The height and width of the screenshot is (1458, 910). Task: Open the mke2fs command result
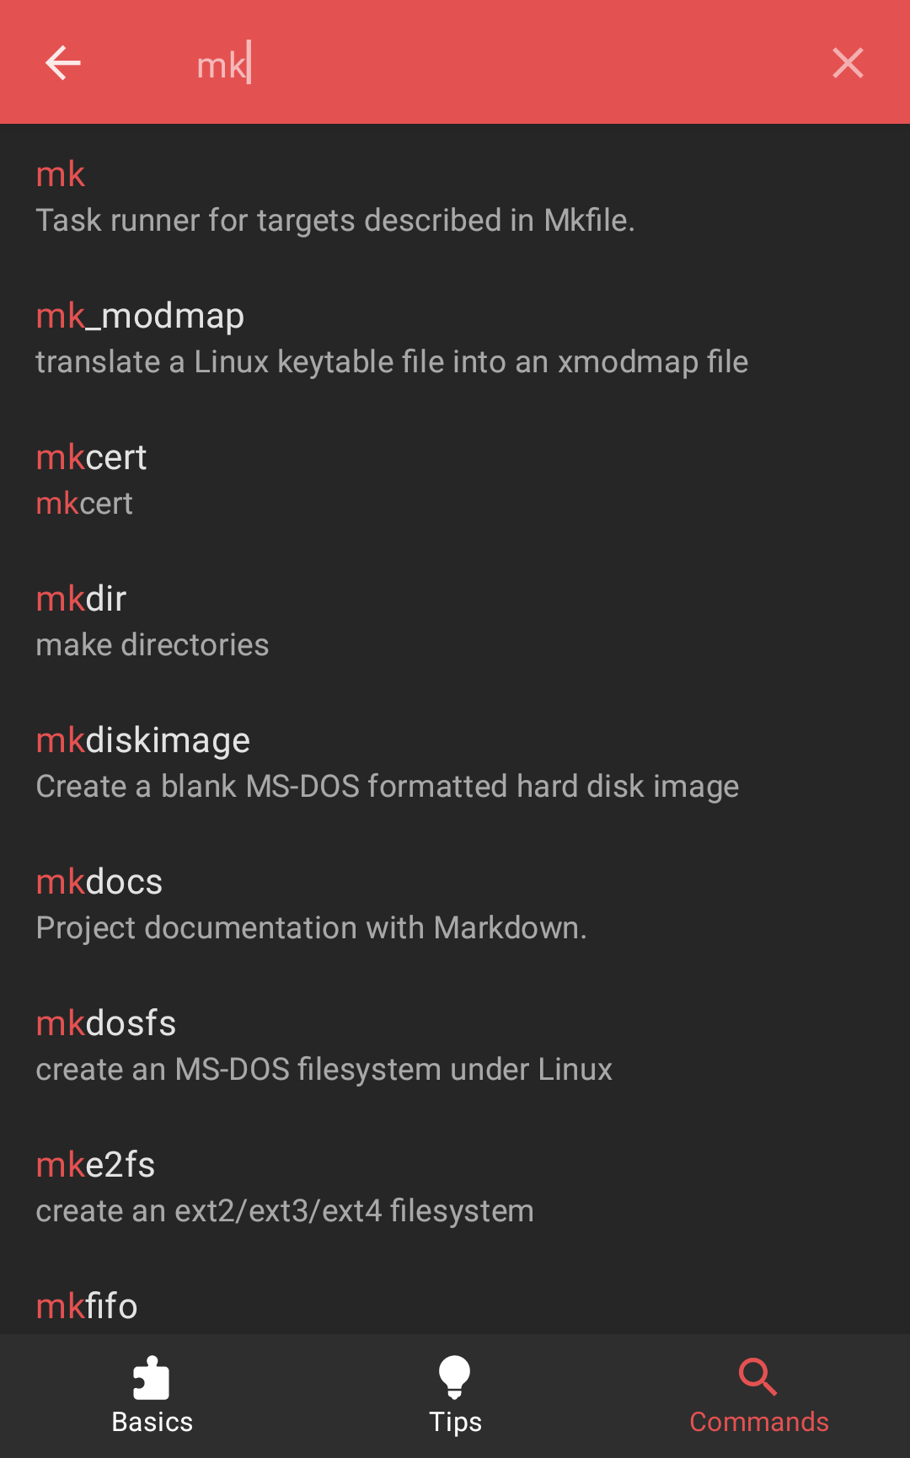coord(96,1166)
